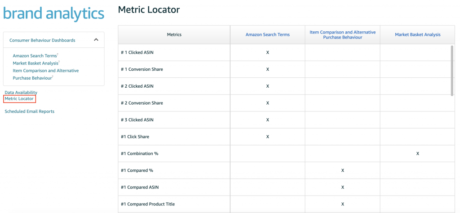The height and width of the screenshot is (213, 460).
Task: Click Amazon Search Terms column header
Action: (x=268, y=34)
